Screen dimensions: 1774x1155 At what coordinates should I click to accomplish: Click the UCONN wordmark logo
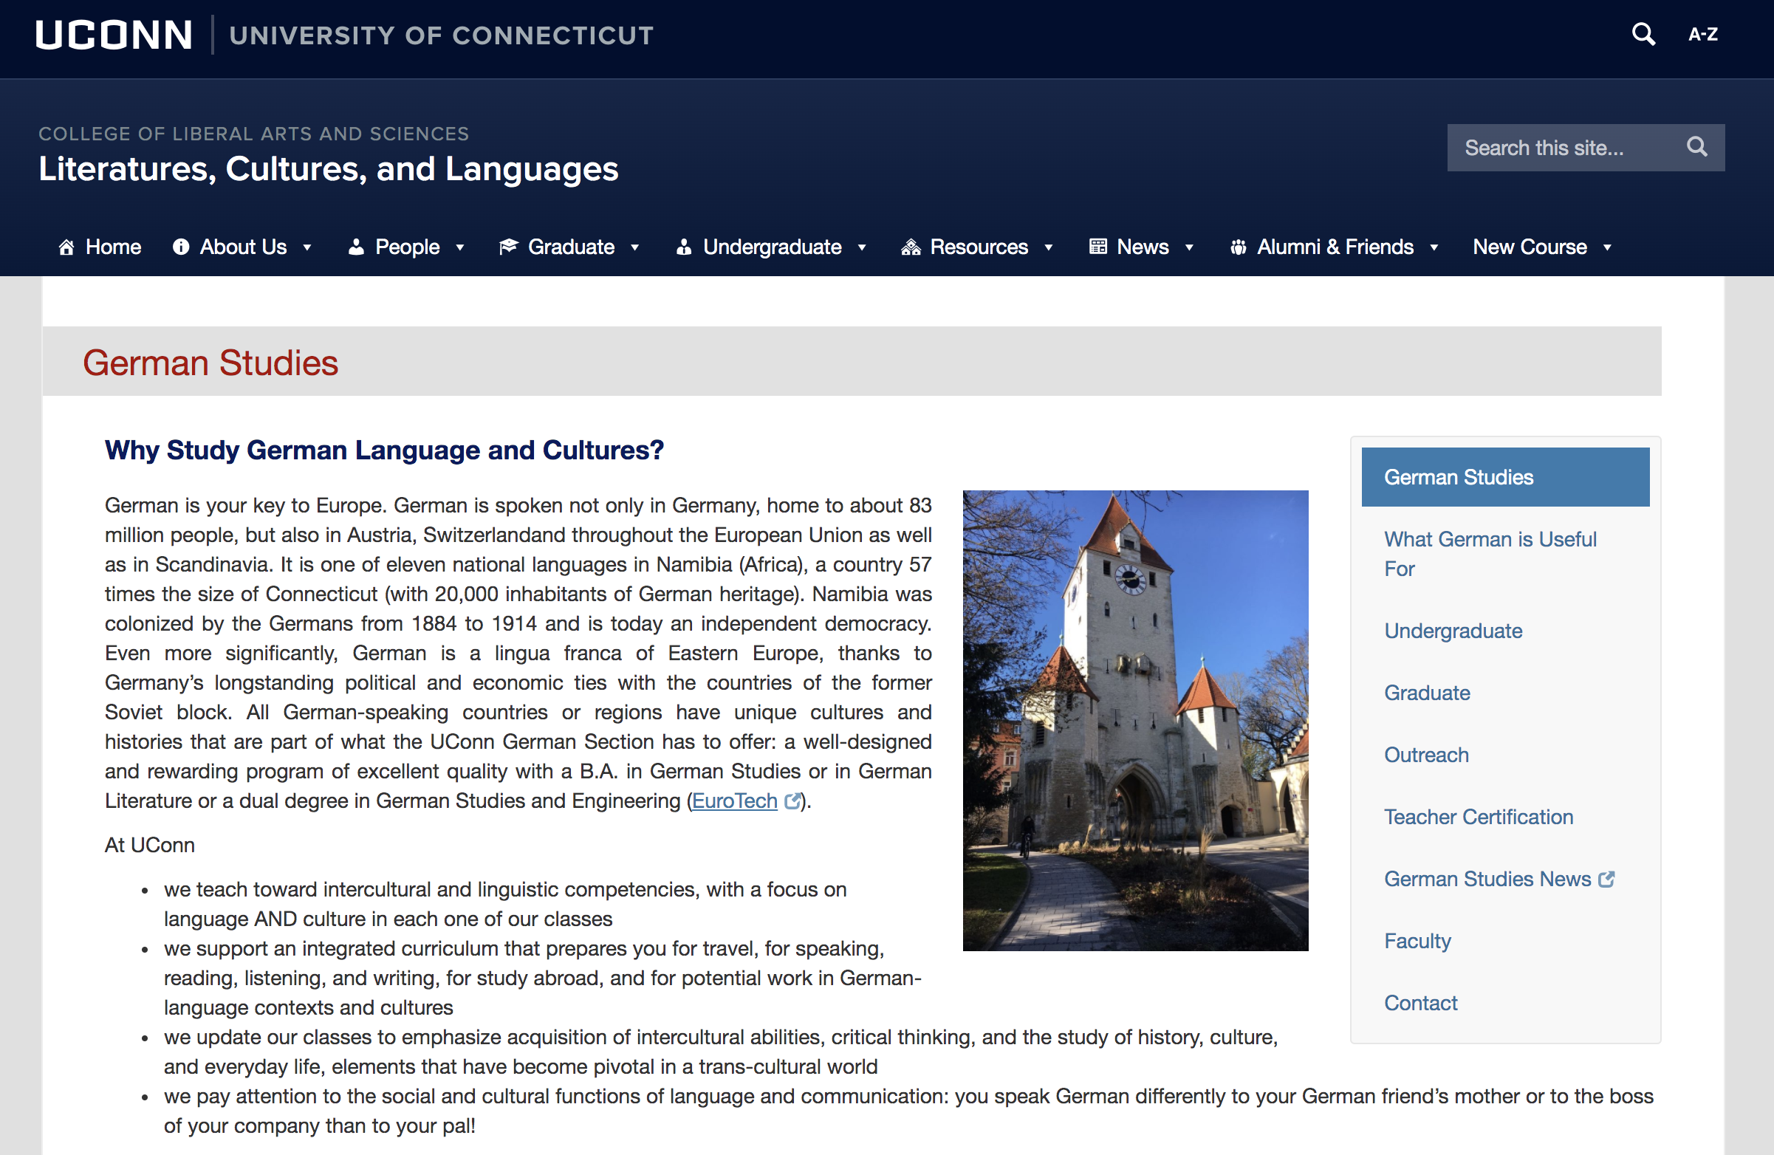114,35
